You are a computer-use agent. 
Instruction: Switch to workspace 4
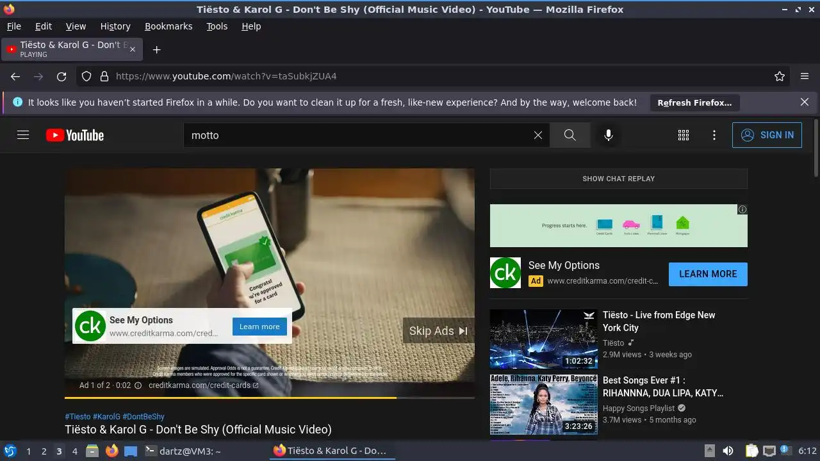click(74, 451)
